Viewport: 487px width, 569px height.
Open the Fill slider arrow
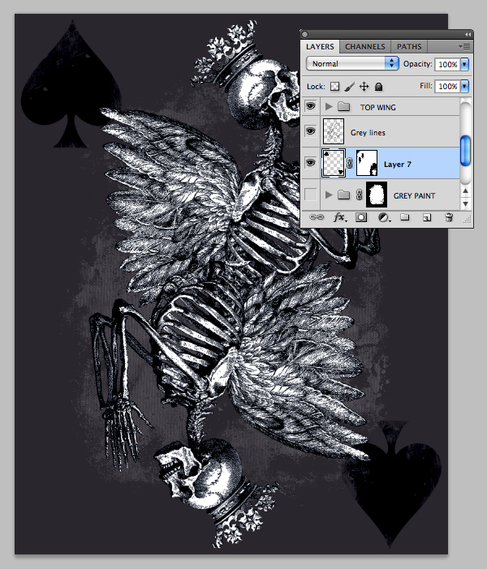[x=465, y=86]
